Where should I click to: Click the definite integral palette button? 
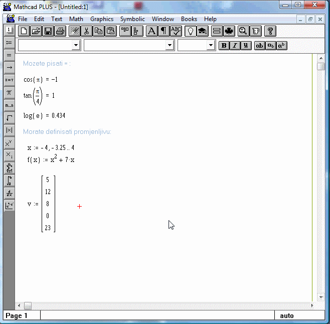pyautogui.click(x=9, y=181)
